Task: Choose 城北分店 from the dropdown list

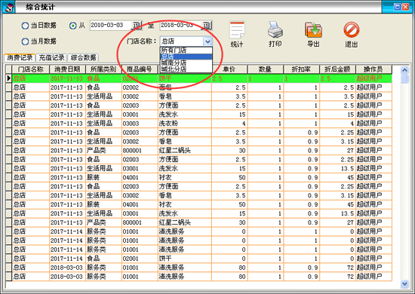Action: pyautogui.click(x=186, y=69)
